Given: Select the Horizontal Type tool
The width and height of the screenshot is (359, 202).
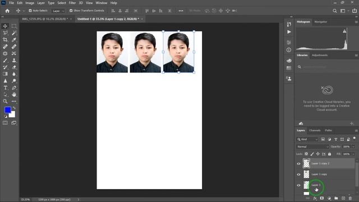Looking at the screenshot, I should click(5, 88).
